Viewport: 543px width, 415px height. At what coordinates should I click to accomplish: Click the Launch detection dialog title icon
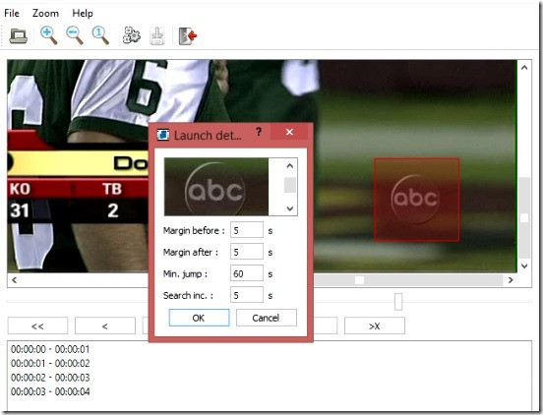click(163, 135)
